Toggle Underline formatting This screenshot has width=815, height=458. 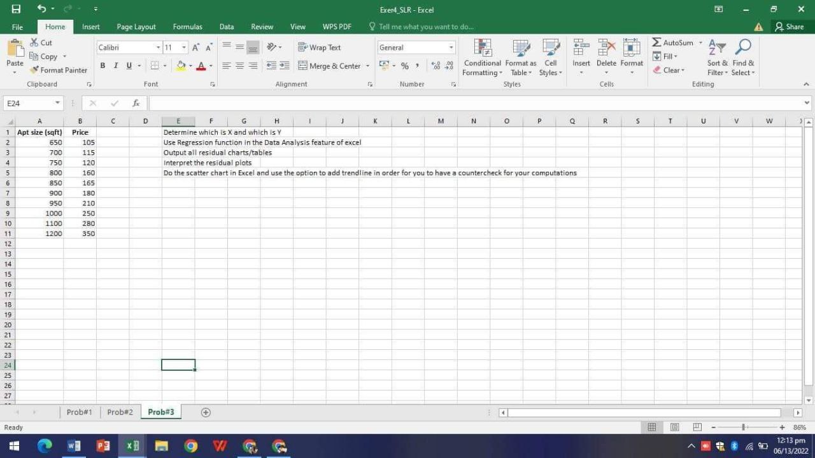128,66
